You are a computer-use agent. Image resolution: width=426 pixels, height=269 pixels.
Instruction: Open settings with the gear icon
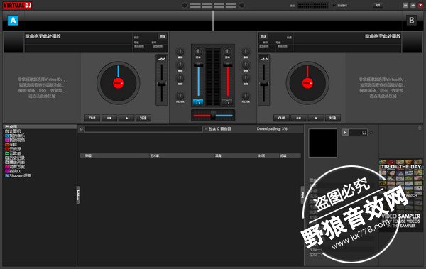tap(378, 5)
